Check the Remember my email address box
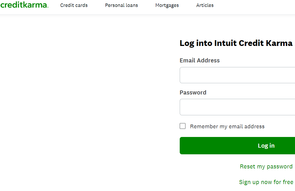The height and width of the screenshot is (191, 295). coord(183,126)
